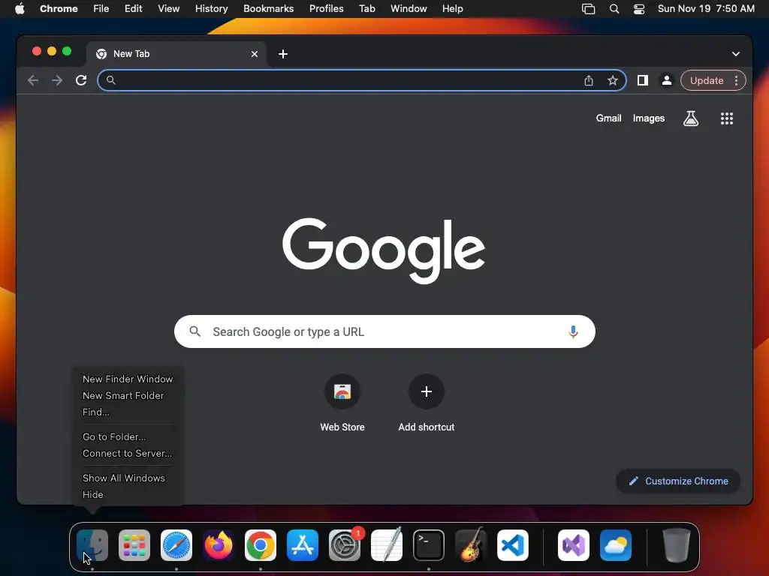
Task: Open Control Center in menu bar
Action: (639, 8)
